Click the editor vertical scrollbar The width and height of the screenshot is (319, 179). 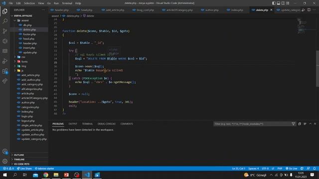click(x=317, y=68)
